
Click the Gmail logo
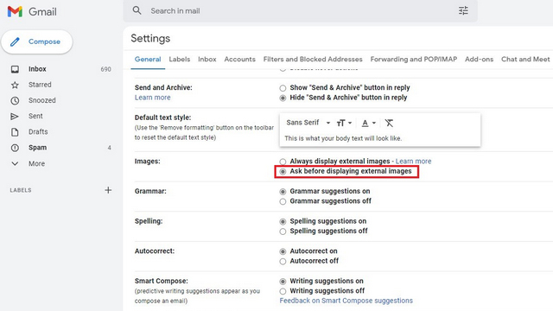(x=32, y=11)
